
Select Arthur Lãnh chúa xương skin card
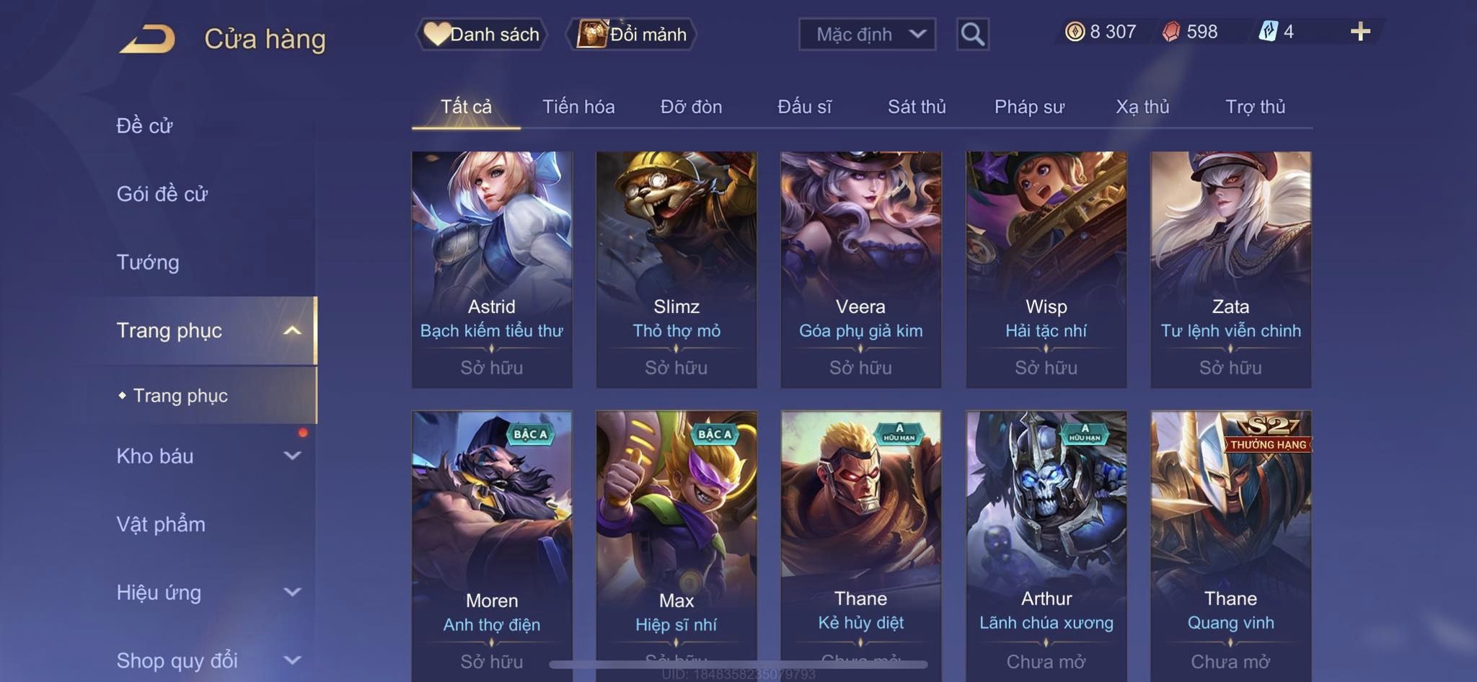click(1046, 546)
